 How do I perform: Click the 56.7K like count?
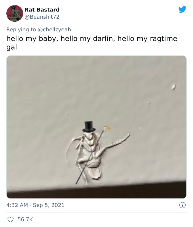click(25, 219)
